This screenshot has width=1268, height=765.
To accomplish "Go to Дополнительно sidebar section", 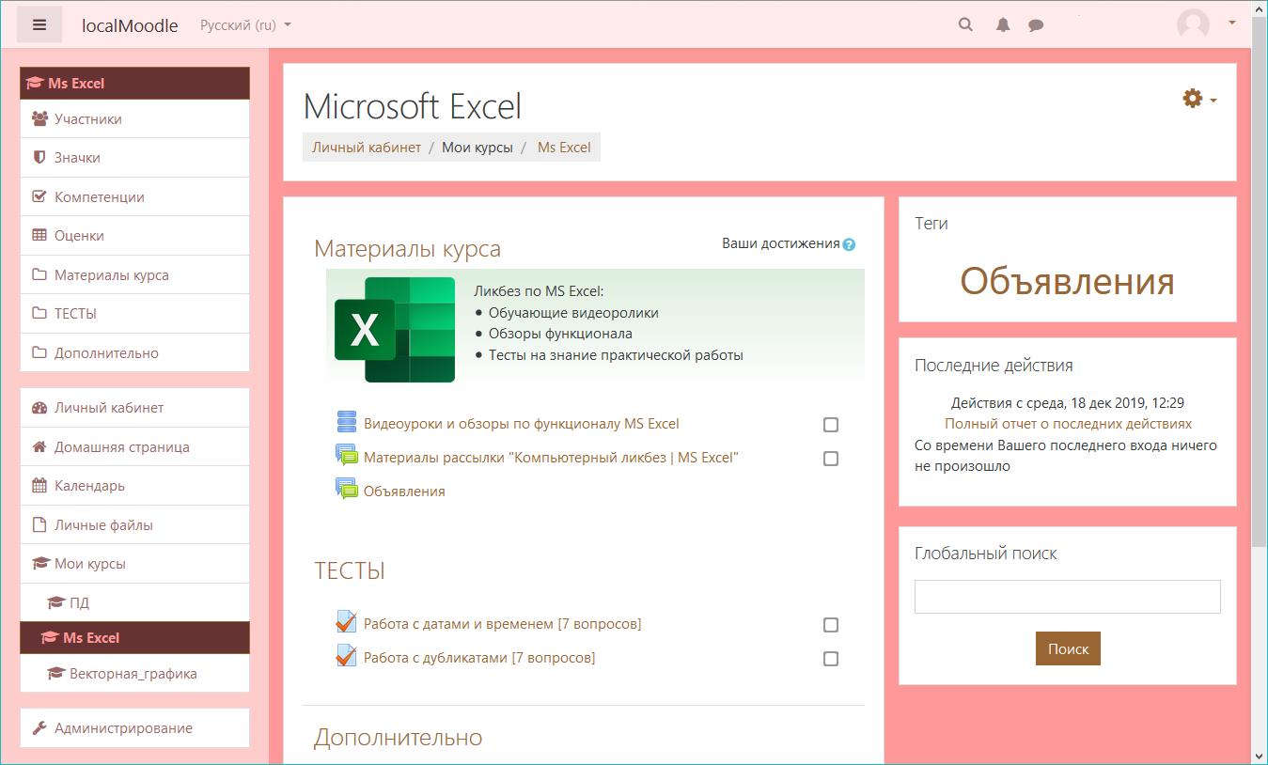I will tap(134, 353).
